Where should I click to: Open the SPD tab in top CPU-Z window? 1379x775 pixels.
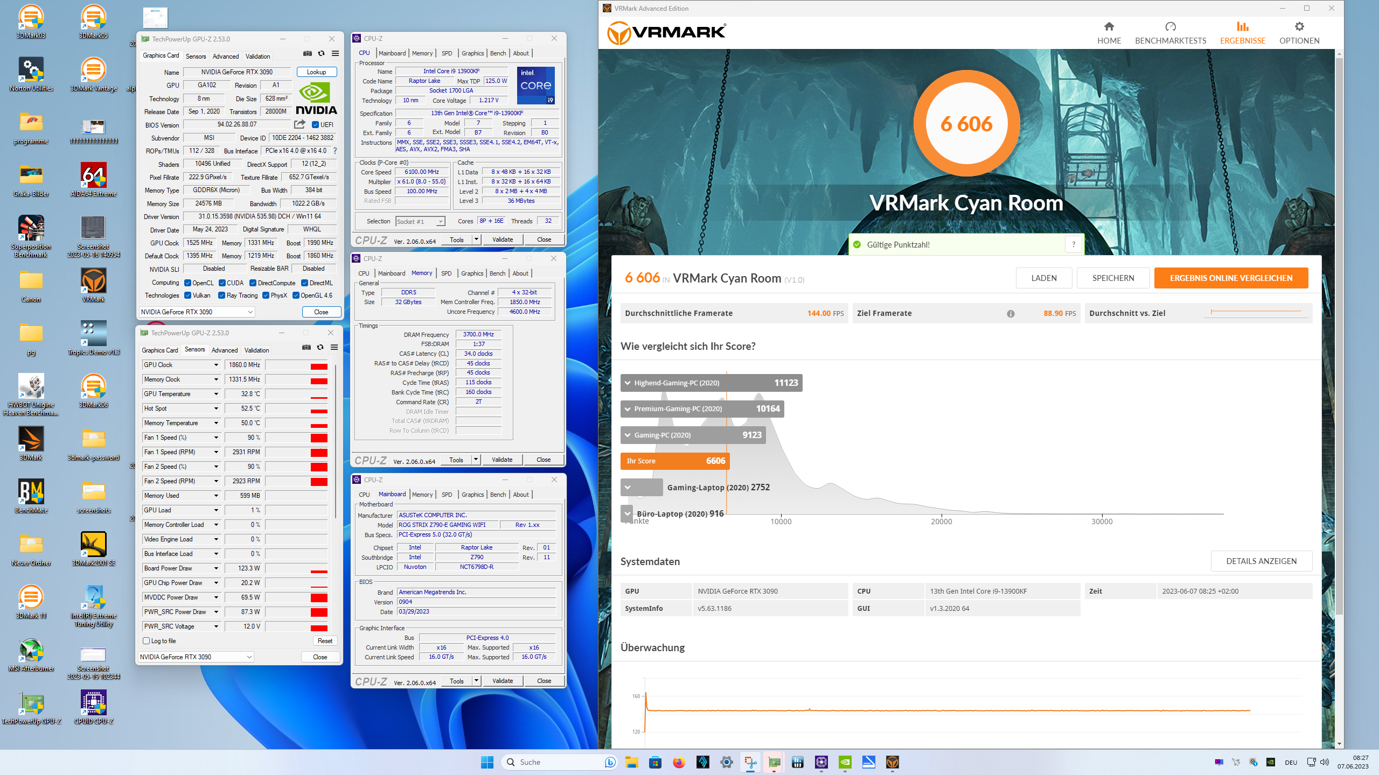(447, 53)
